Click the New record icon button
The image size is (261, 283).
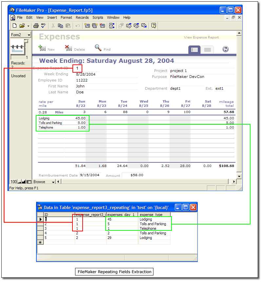pyautogui.click(x=42, y=48)
